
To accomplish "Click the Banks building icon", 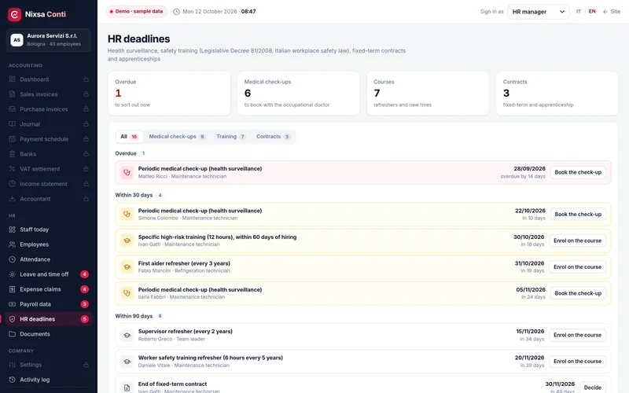I will [12, 154].
